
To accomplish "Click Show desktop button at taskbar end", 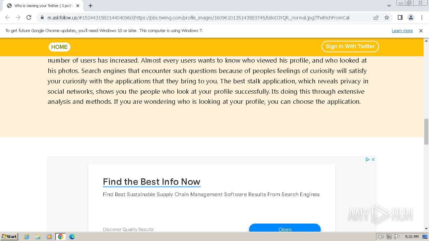I will click(x=425, y=237).
